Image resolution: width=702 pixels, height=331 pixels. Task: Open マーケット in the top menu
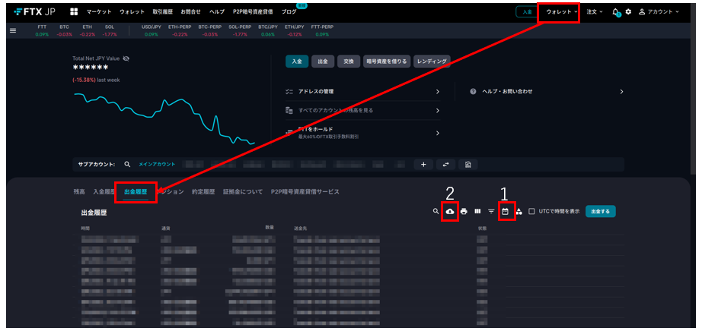tap(99, 12)
